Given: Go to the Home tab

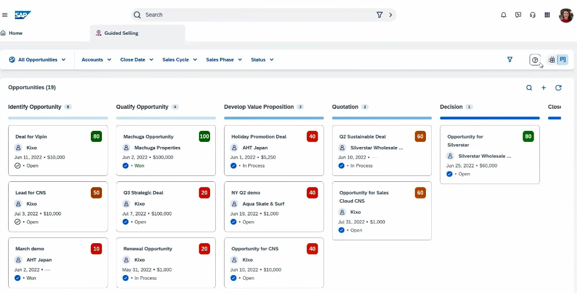Looking at the screenshot, I should 12,33.
